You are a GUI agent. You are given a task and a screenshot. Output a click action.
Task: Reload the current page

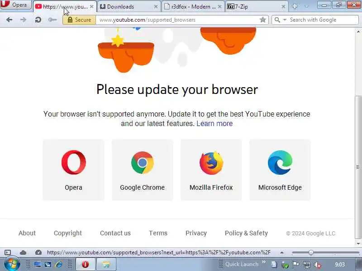click(38, 20)
